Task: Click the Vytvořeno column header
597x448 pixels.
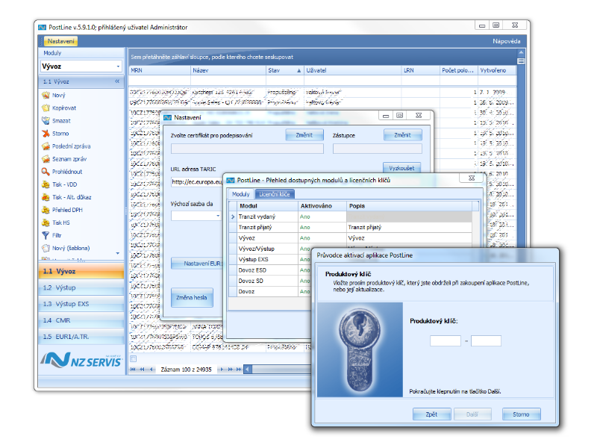Action: pos(497,70)
